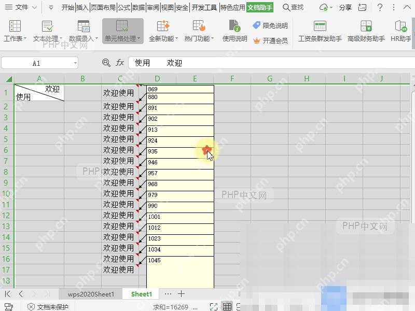Select cell A1 with diagonal header
This screenshot has height=311, width=415.
tap(39, 93)
